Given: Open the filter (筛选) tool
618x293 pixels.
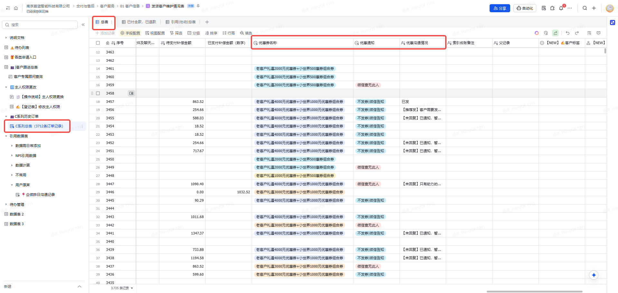Looking at the screenshot, I should 176,33.
